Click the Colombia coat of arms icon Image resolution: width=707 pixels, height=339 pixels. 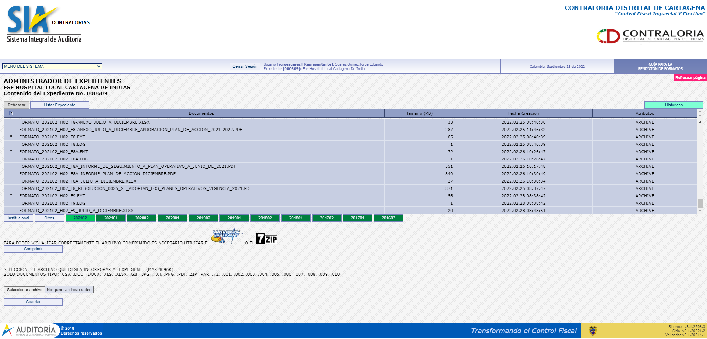pyautogui.click(x=593, y=331)
